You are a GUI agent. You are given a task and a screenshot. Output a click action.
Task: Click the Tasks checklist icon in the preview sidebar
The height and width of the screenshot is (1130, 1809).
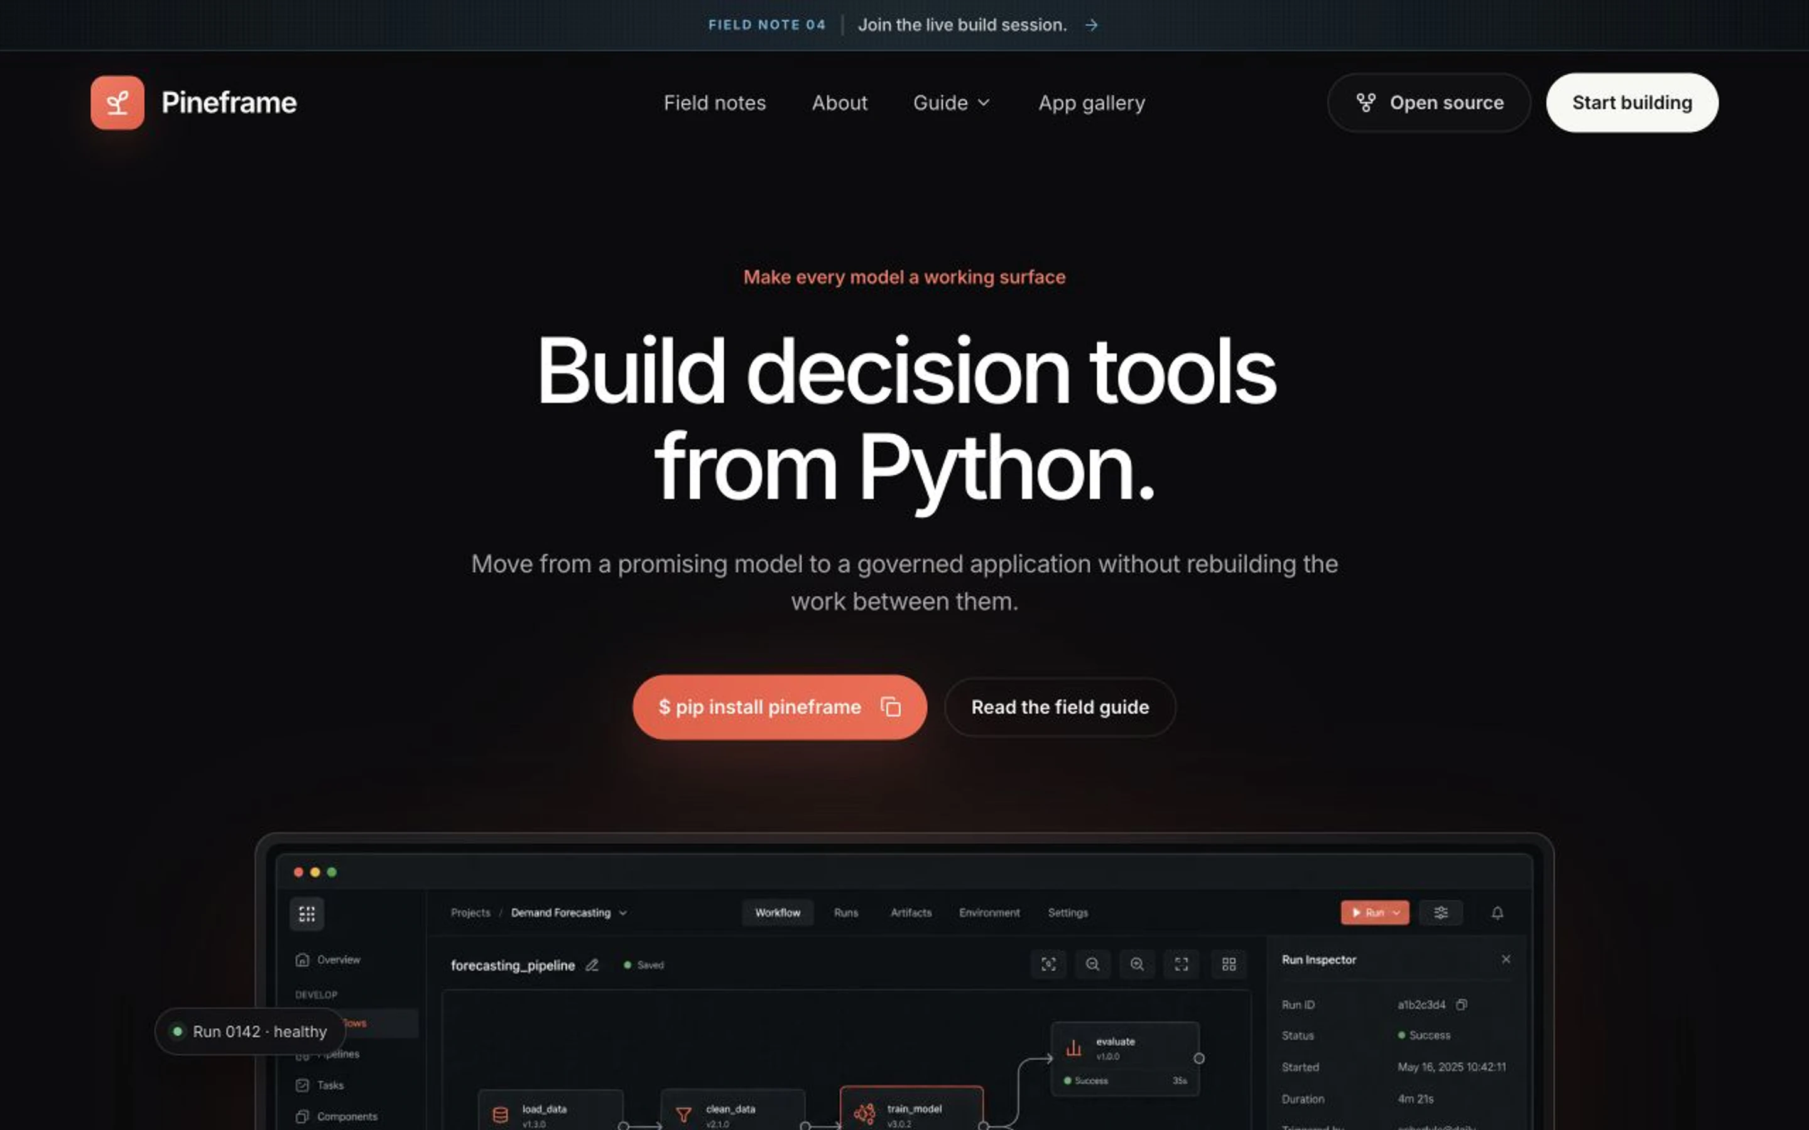pos(302,1085)
